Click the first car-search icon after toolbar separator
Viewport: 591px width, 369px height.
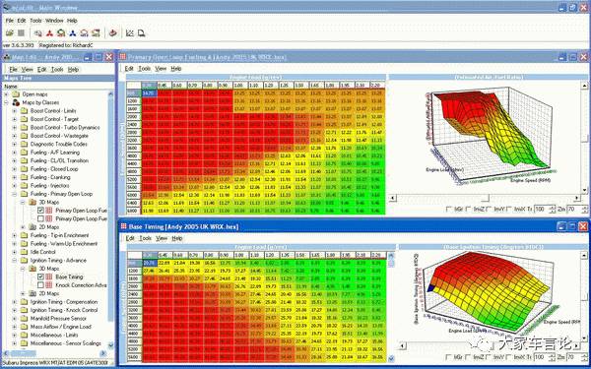click(37, 33)
